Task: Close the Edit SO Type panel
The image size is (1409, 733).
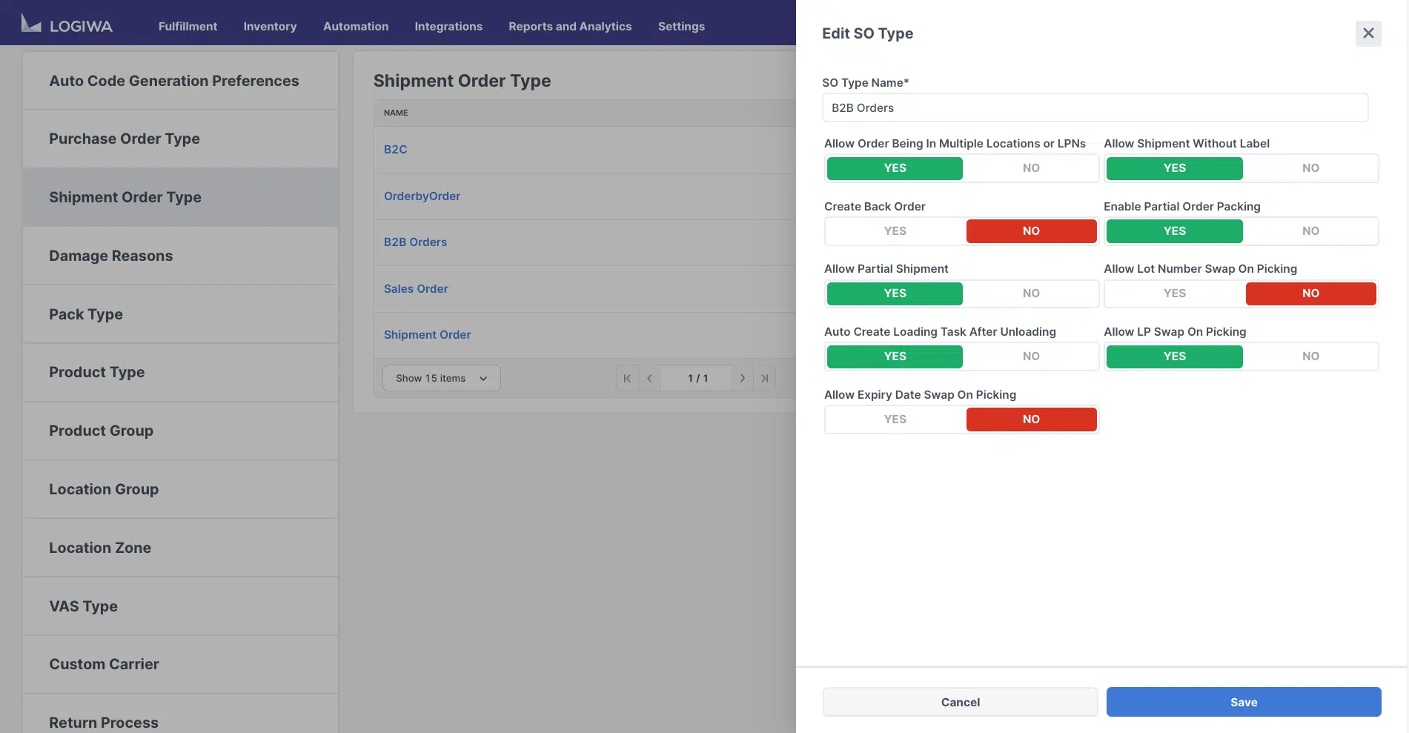Action: [x=1367, y=33]
